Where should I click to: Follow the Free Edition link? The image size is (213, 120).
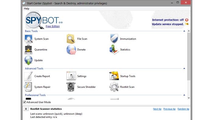pos(53,26)
